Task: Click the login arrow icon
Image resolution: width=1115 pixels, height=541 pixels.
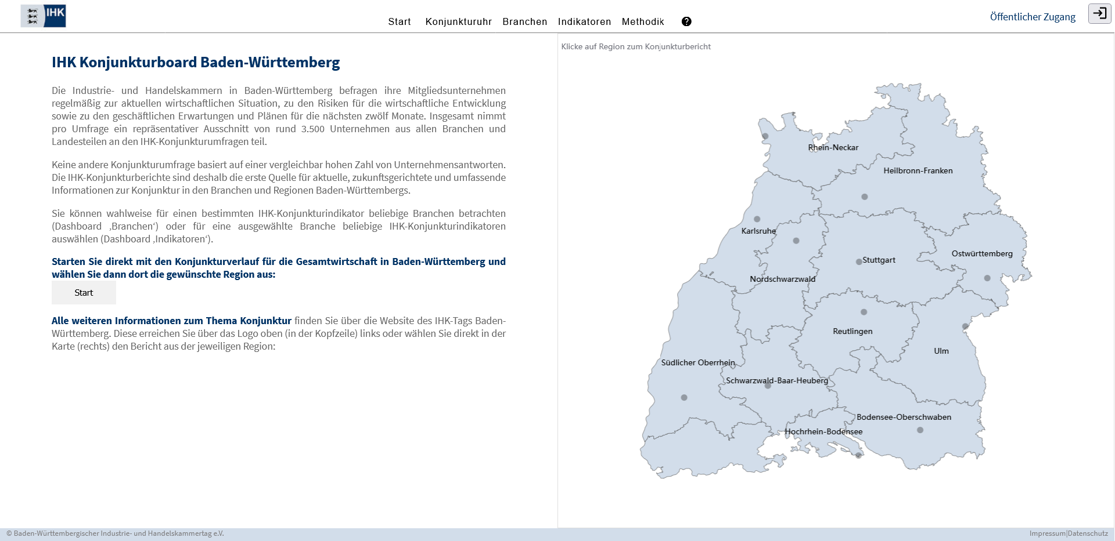Action: coord(1099,13)
